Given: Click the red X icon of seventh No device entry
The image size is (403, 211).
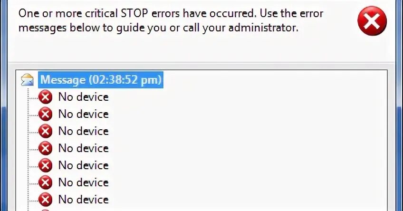Looking at the screenshot, I should 45,200.
